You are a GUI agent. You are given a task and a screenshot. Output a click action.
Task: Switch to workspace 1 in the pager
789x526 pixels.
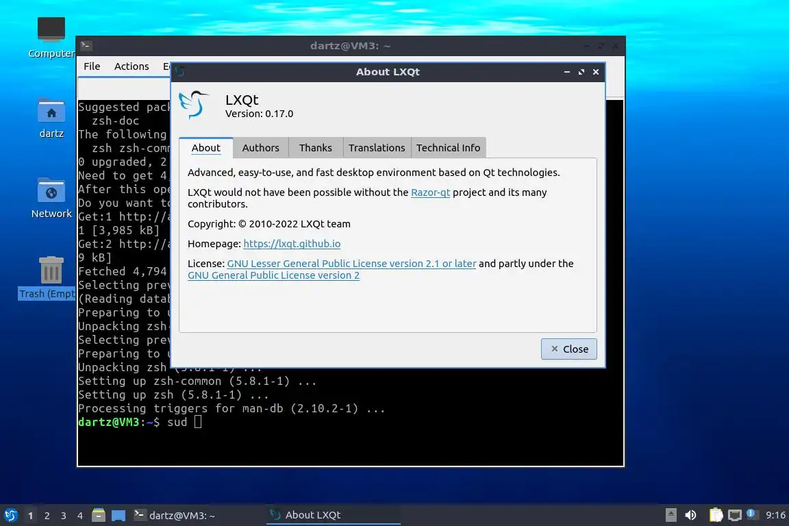pyautogui.click(x=31, y=516)
